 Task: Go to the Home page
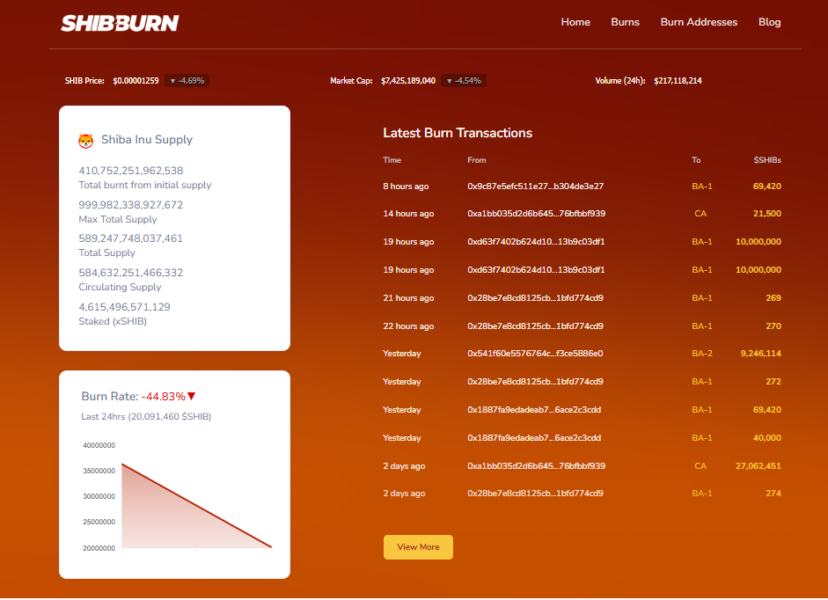pyautogui.click(x=575, y=22)
